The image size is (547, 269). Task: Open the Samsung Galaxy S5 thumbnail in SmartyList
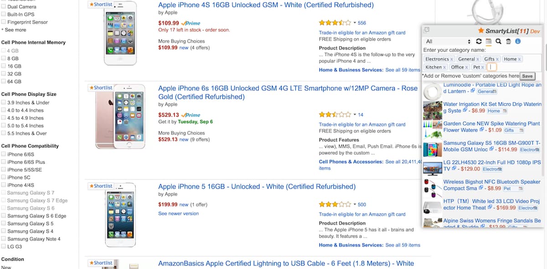point(432,150)
